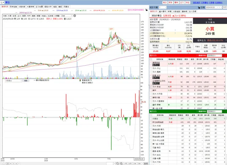Switch to 分點K線 tab
This screenshot has height=165, width=227.
(22, 7)
